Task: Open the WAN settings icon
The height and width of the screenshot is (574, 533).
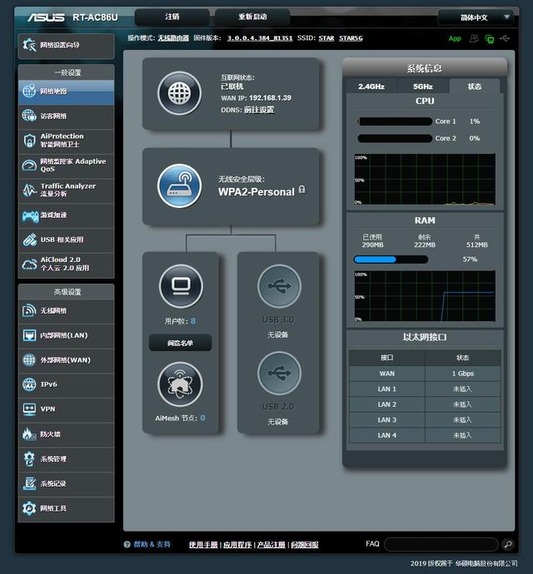Action: [x=29, y=360]
